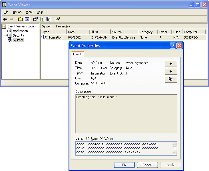Toggle the Show/Hide Console Tree icon

[x=27, y=19]
